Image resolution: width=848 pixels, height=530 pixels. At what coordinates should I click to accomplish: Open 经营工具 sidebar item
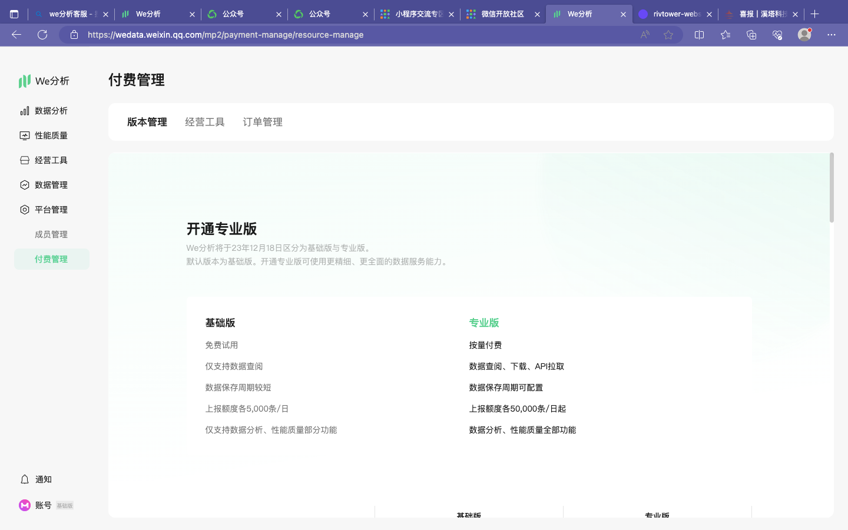point(51,160)
